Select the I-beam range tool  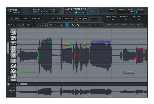(x=84, y=25)
